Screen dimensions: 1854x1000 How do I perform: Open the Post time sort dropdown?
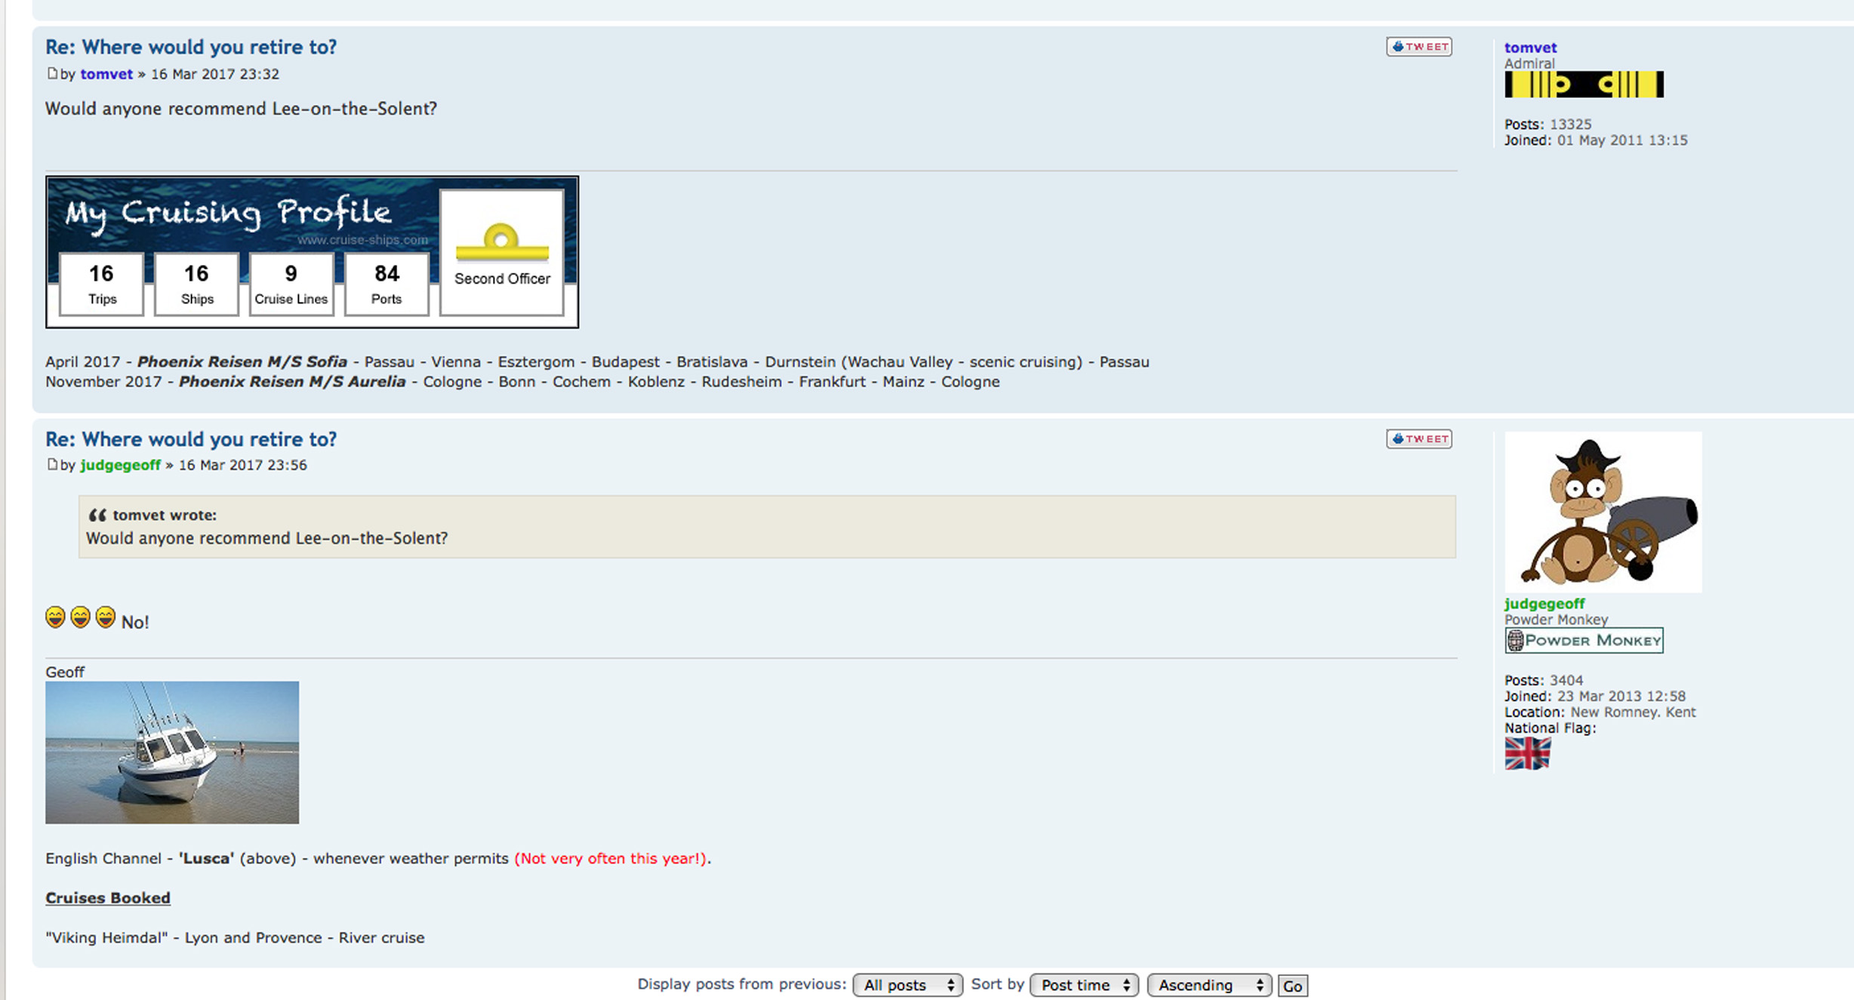(x=1084, y=985)
